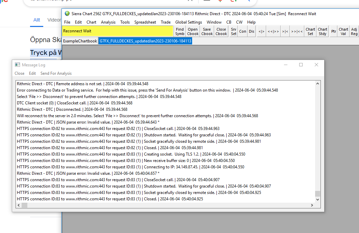Click the Sierra Chart globe icon in title bar

coord(67,13)
